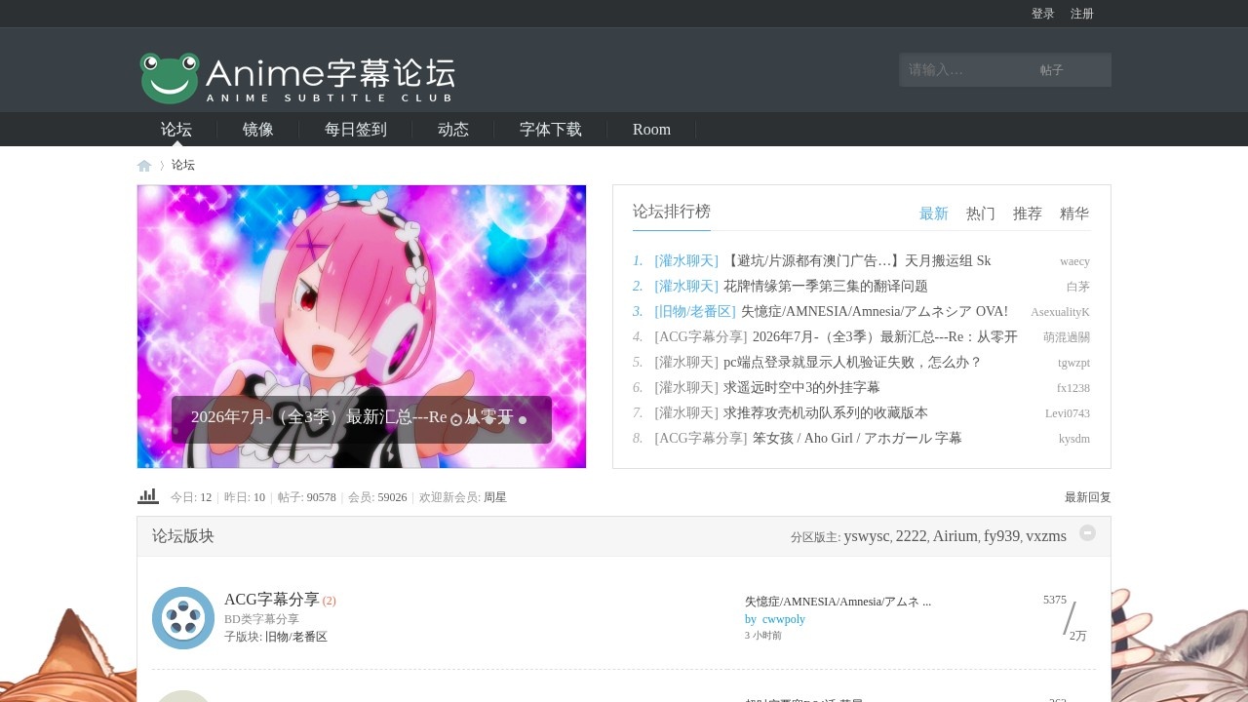
Task: Open pc端点登录 人机验证失败 thread
Action: coord(852,363)
